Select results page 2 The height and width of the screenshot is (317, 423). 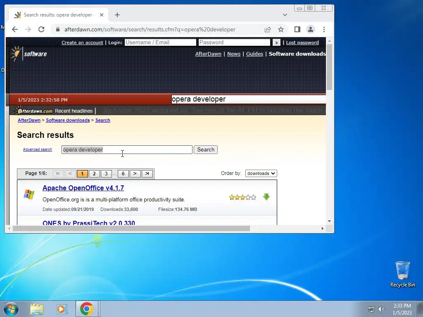click(94, 174)
